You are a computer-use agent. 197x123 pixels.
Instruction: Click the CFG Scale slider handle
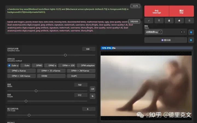(x=29, y=115)
